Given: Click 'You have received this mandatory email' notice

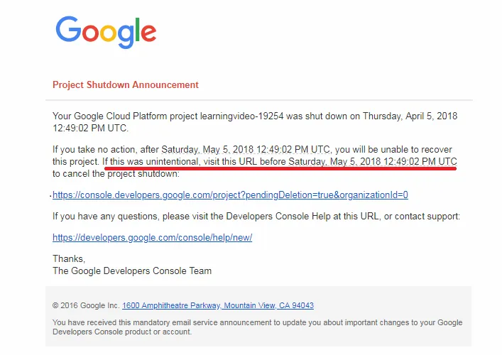Looking at the screenshot, I should [x=257, y=327].
